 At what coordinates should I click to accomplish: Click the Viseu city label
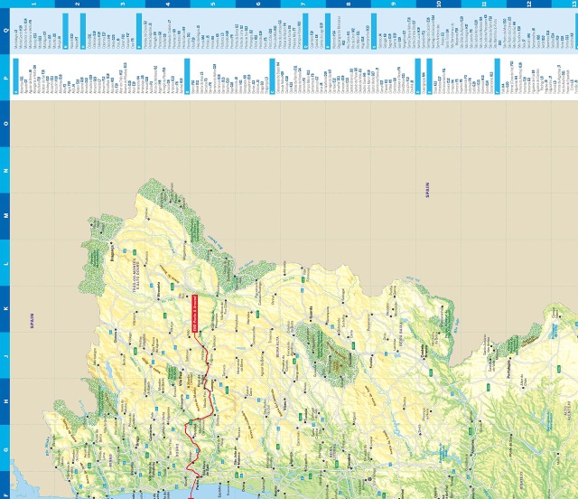pos(284,404)
